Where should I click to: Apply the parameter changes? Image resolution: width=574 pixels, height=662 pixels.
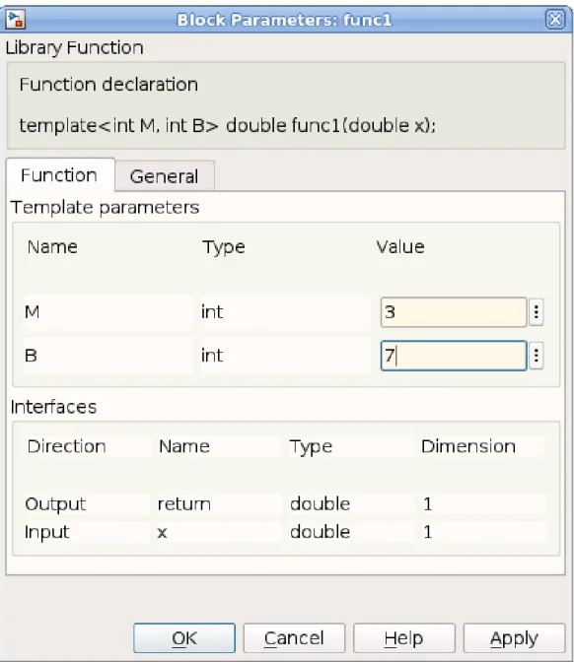tap(514, 638)
